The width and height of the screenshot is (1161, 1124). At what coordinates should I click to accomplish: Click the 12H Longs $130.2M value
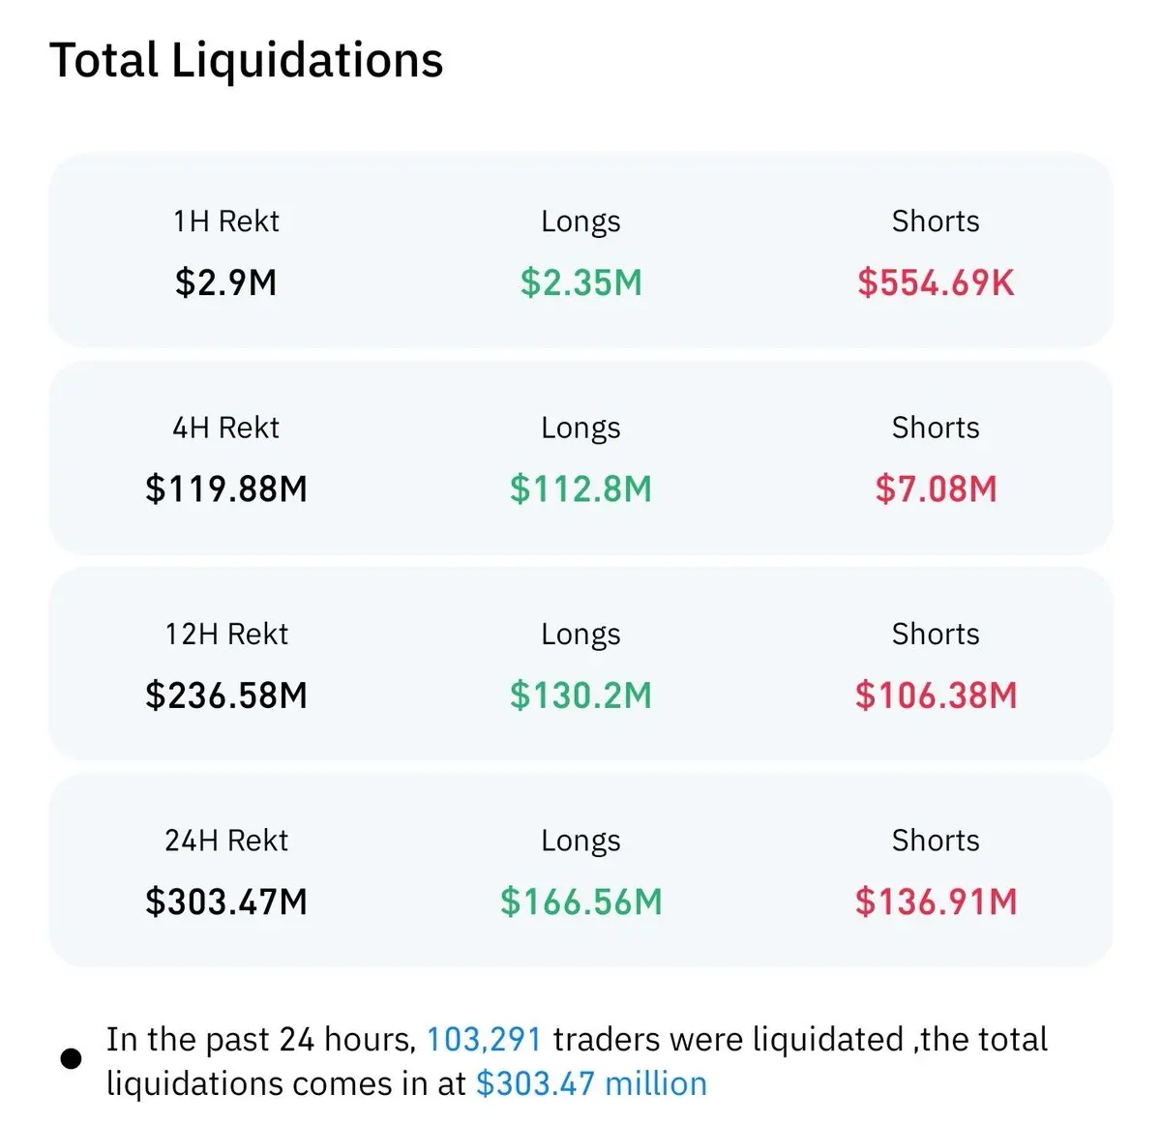[580, 695]
